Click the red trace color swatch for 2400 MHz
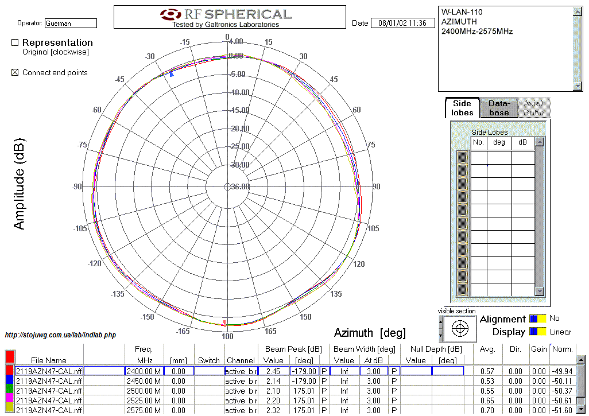 point(10,371)
